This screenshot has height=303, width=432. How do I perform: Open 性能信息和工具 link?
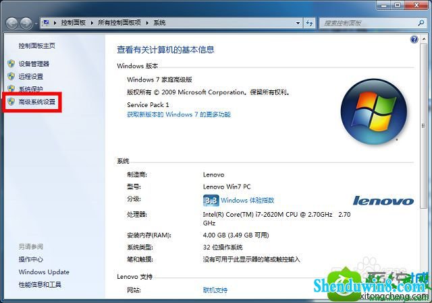click(x=40, y=284)
